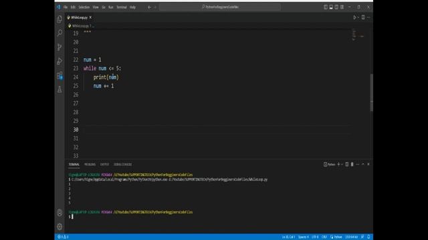Click the VS Code logo icon
The image size is (428, 240).
click(x=58, y=7)
